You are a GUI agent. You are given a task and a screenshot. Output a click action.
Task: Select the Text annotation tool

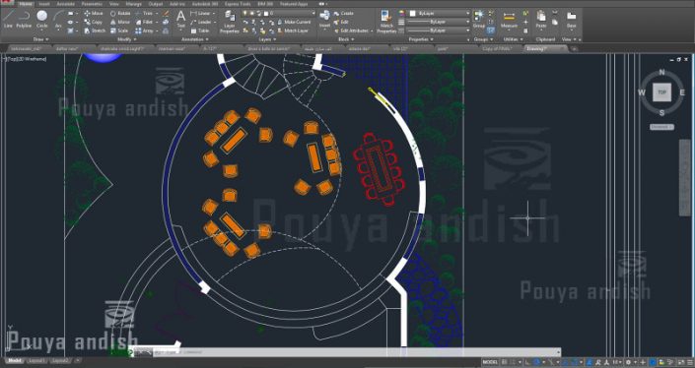pyautogui.click(x=180, y=20)
